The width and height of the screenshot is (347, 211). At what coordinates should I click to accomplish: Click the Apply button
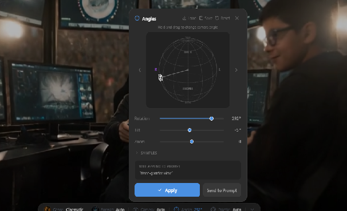167,190
